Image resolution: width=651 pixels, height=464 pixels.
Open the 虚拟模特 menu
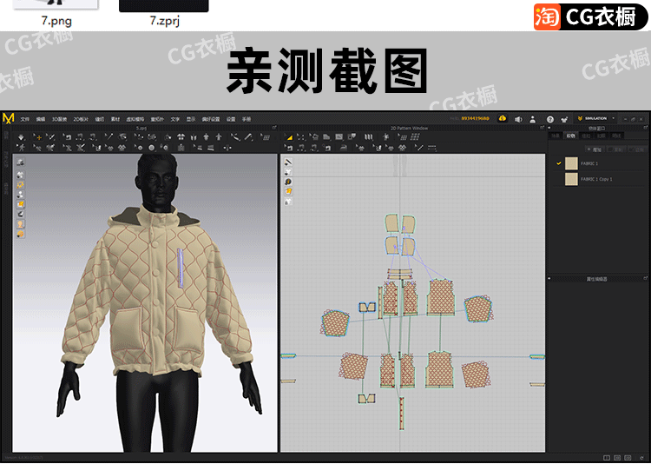click(x=135, y=119)
